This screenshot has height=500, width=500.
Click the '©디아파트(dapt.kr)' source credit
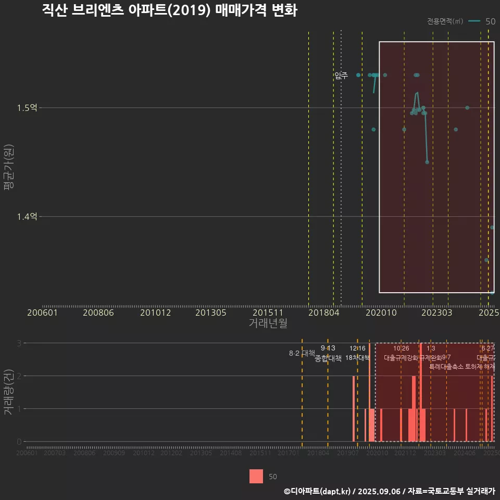point(317,491)
